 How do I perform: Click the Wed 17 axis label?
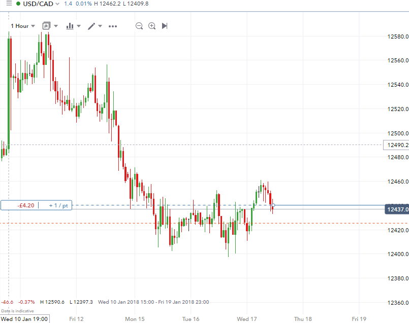point(247,319)
